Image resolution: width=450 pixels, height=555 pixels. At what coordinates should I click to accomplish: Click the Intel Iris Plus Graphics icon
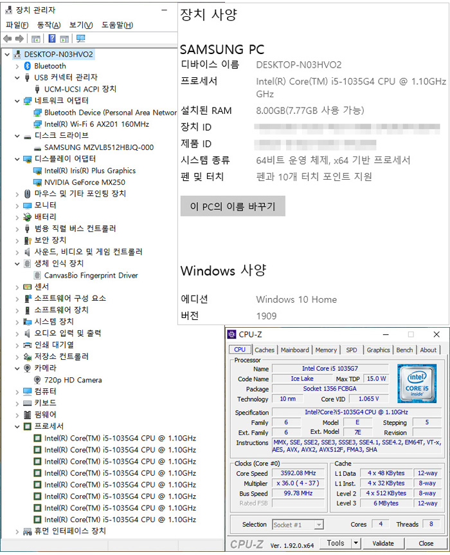click(37, 171)
